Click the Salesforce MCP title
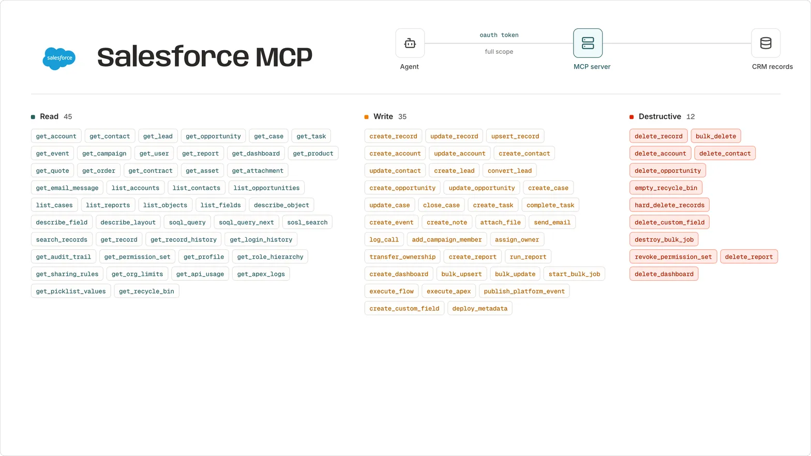This screenshot has width=811, height=456. (x=205, y=57)
